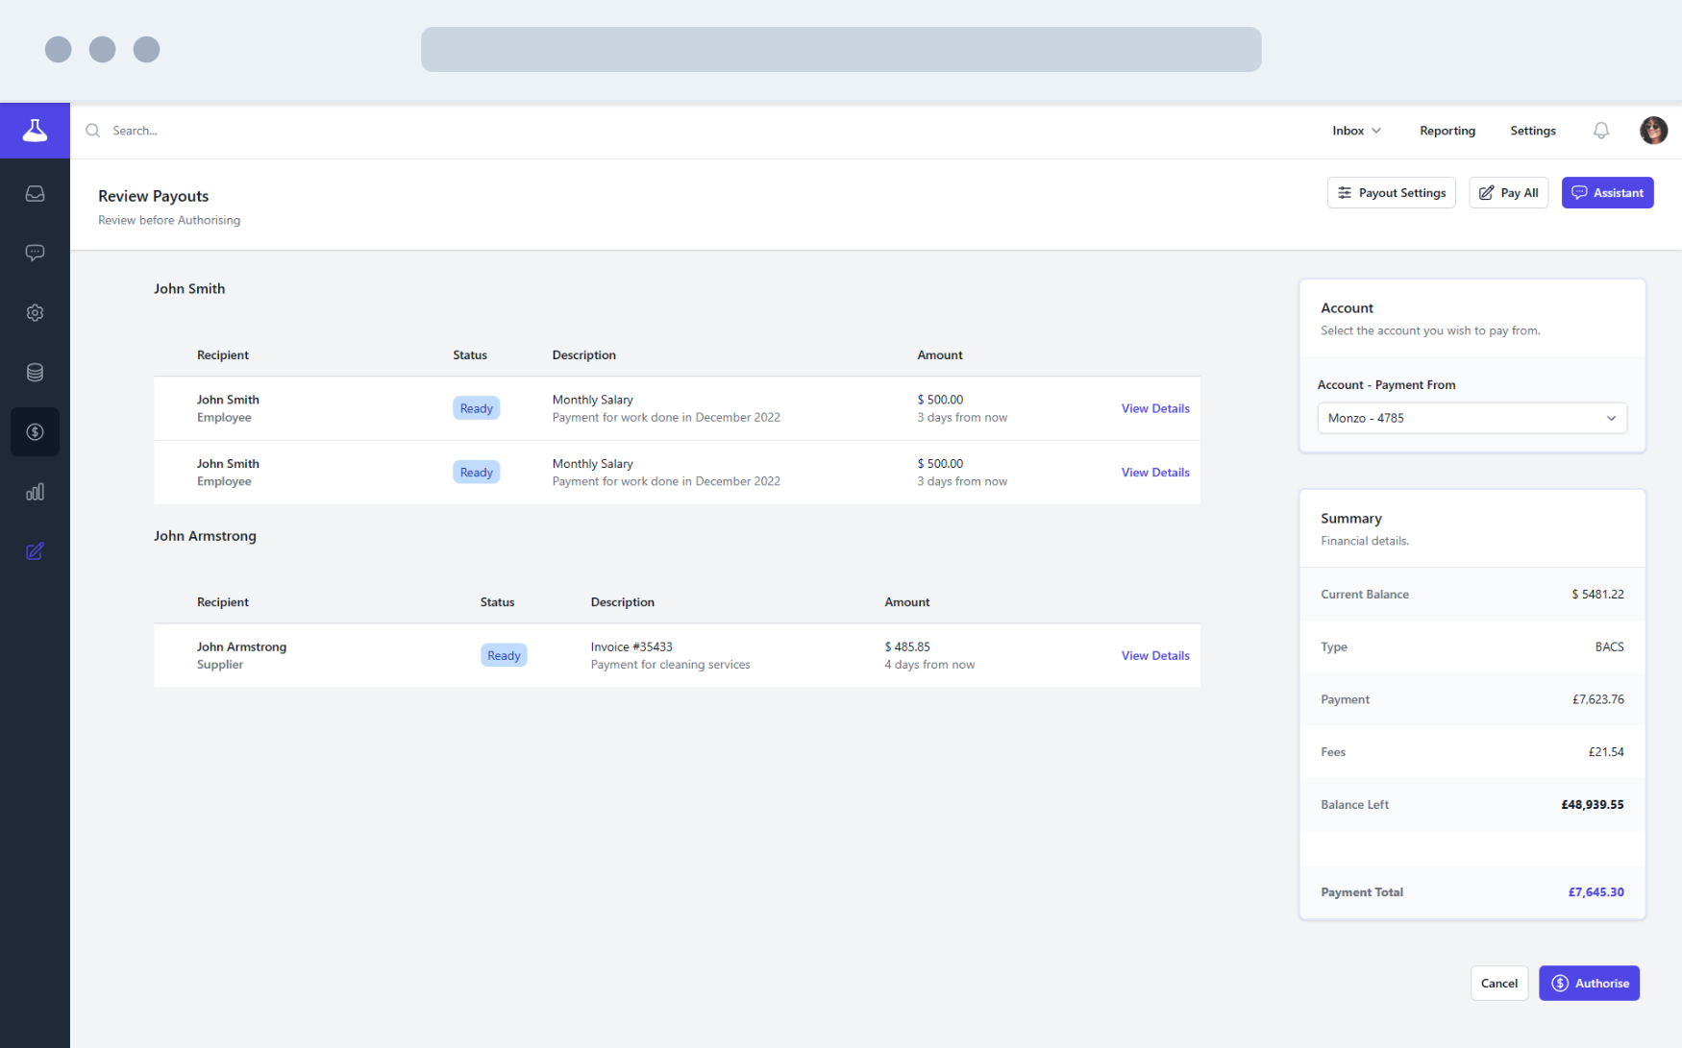Screen dimensions: 1682x1048
Task: Click the 'Review Payouts' page title
Action: [153, 196]
